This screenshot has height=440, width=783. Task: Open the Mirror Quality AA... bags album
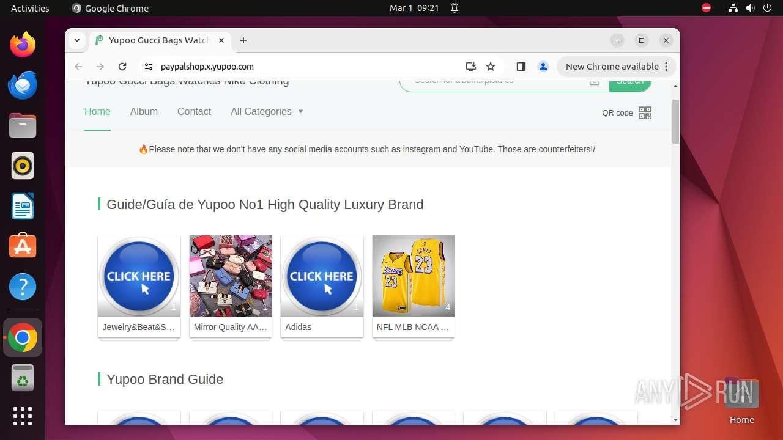[x=231, y=276]
